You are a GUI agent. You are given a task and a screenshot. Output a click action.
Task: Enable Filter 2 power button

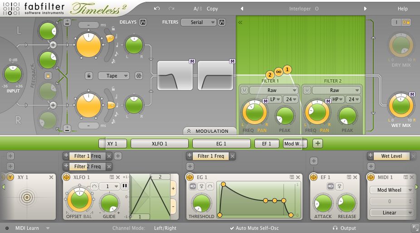[307, 90]
